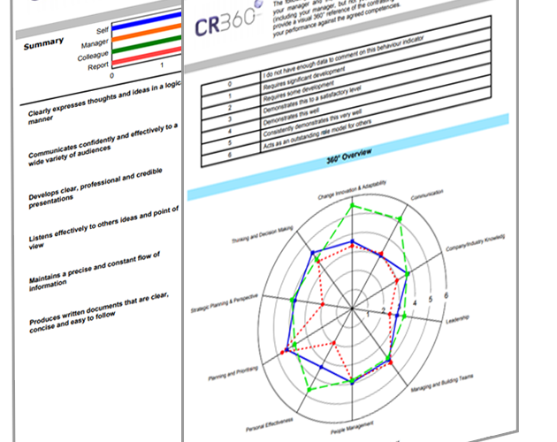This screenshot has height=442, width=557.
Task: Click the red Report bar in the summary chart
Action: (x=147, y=57)
